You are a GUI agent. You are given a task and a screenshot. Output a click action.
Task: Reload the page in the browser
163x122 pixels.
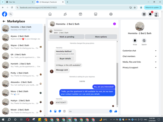(12, 8)
